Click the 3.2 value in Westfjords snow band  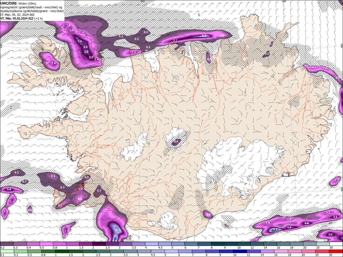(x=86, y=52)
